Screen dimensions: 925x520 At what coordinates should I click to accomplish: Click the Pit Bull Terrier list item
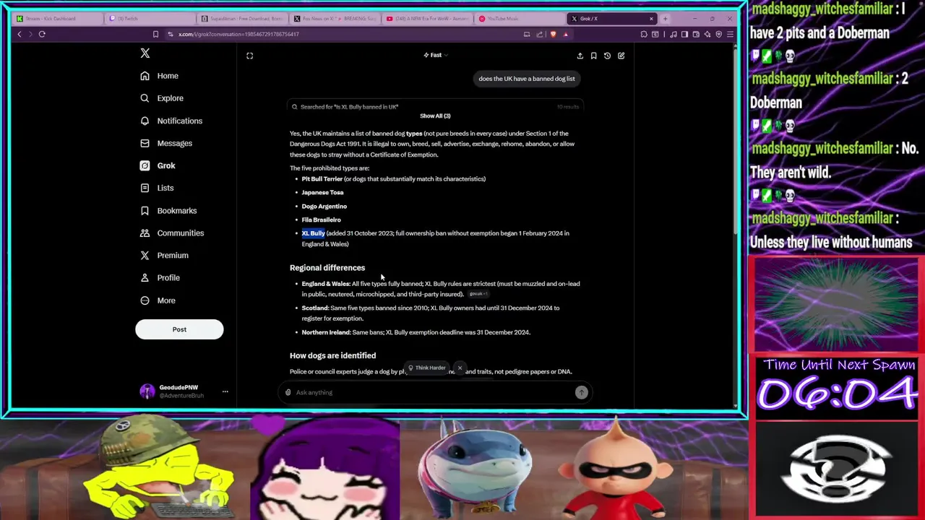pos(394,179)
